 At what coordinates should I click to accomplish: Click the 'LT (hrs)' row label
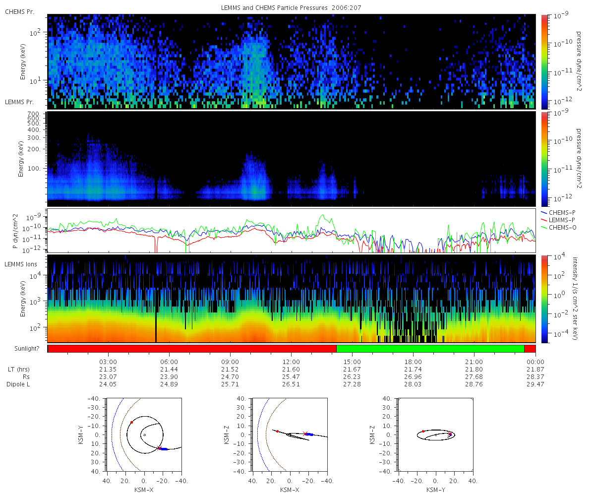point(20,370)
